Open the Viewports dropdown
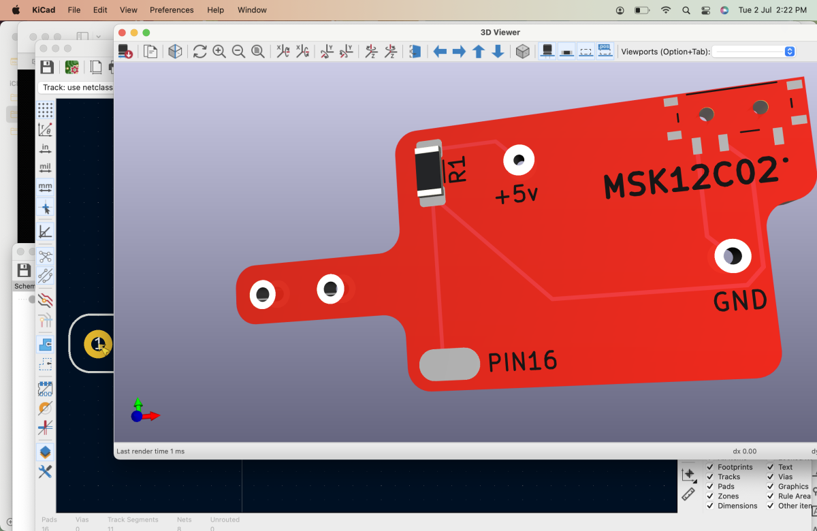Screen dimensions: 817x531 pyautogui.click(x=754, y=52)
